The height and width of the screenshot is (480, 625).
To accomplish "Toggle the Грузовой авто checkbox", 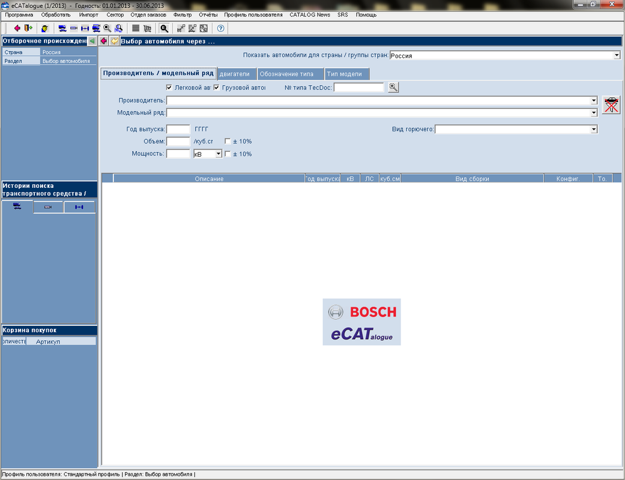I will pos(216,88).
